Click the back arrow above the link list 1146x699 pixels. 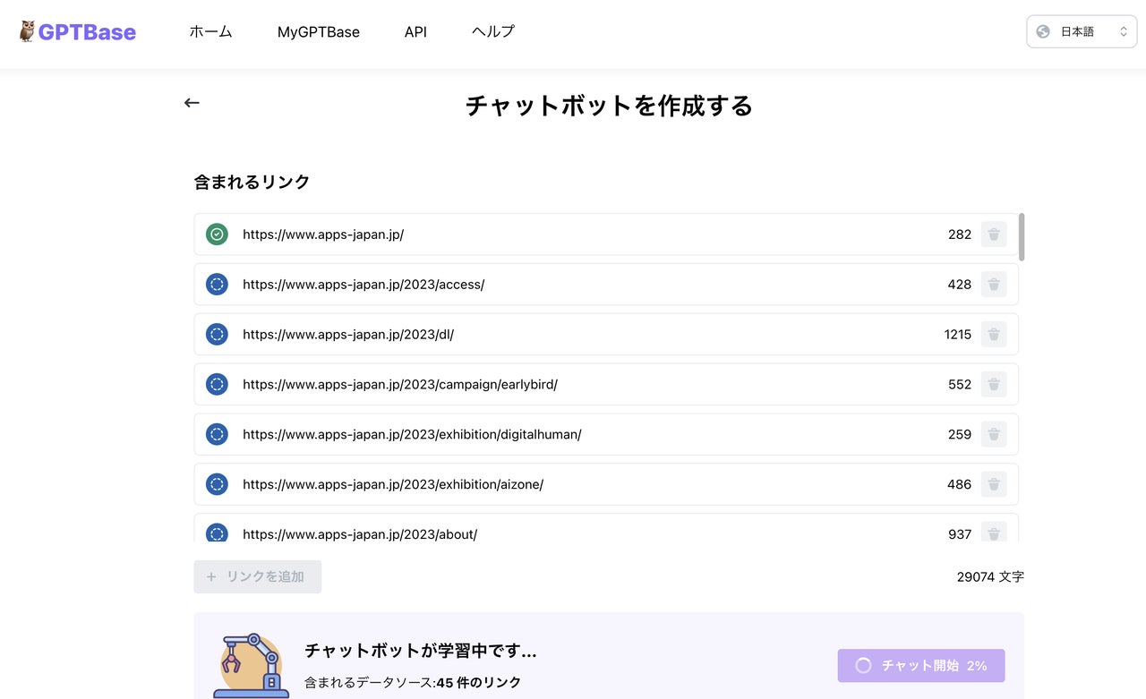coord(192,102)
